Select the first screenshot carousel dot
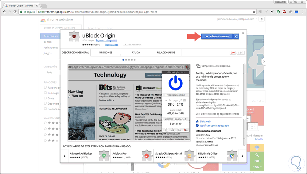307x174 pixels. [123, 60]
